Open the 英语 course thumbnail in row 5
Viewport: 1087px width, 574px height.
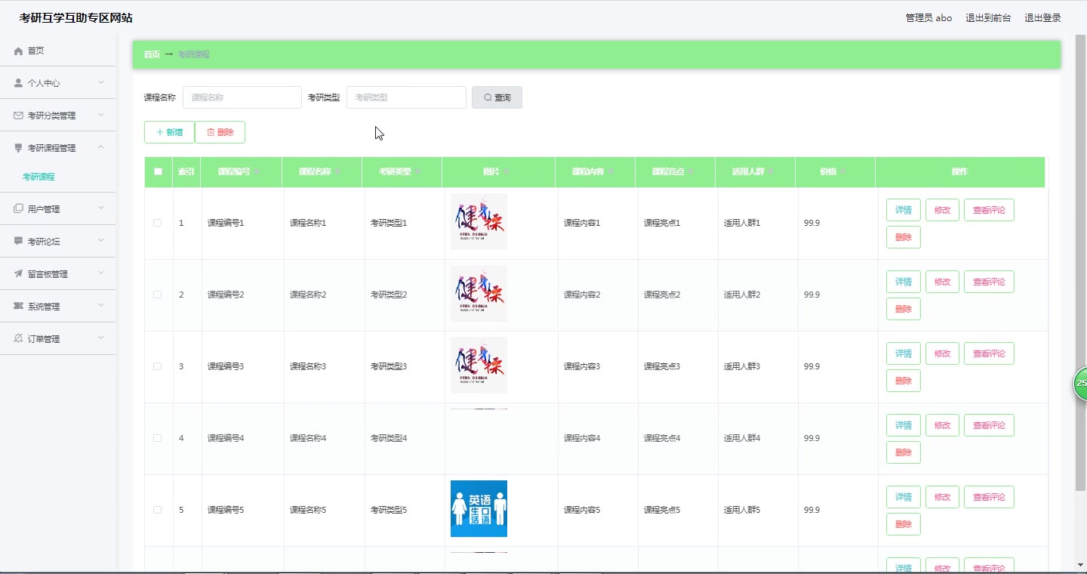pos(479,509)
